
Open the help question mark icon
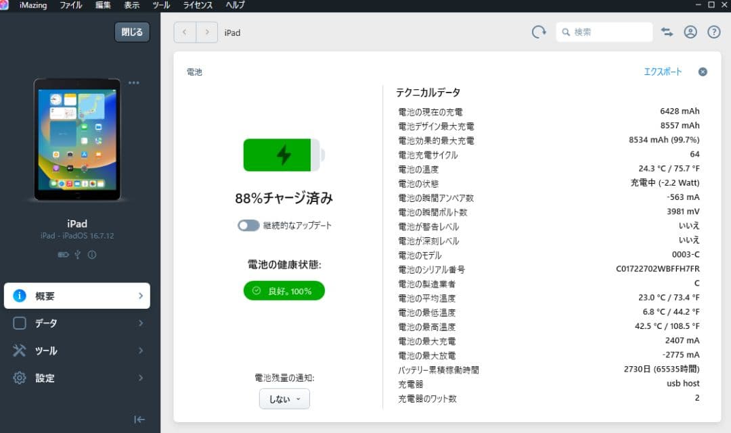(x=714, y=32)
